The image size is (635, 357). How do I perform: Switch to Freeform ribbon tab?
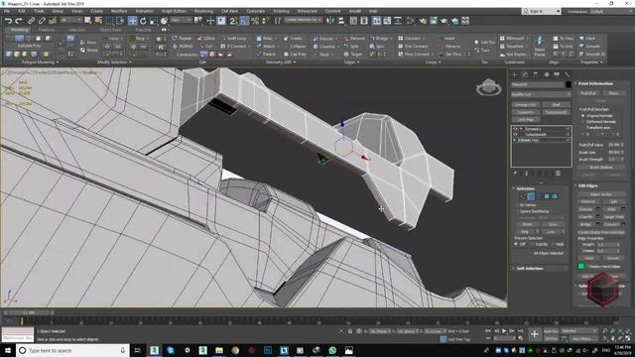pos(46,30)
